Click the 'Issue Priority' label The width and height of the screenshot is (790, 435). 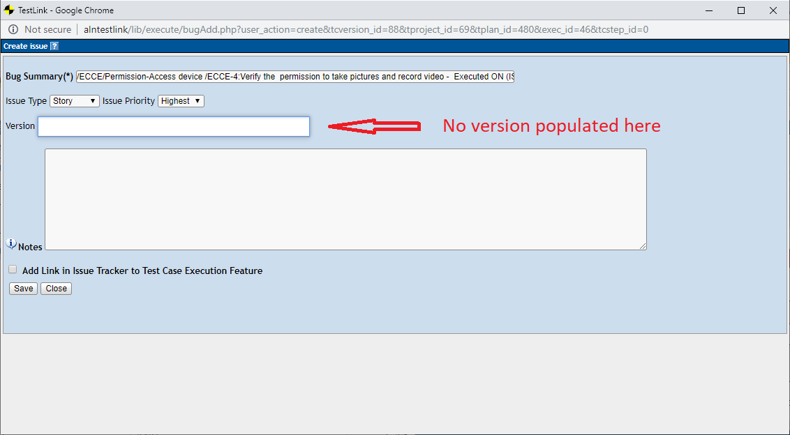coord(128,100)
